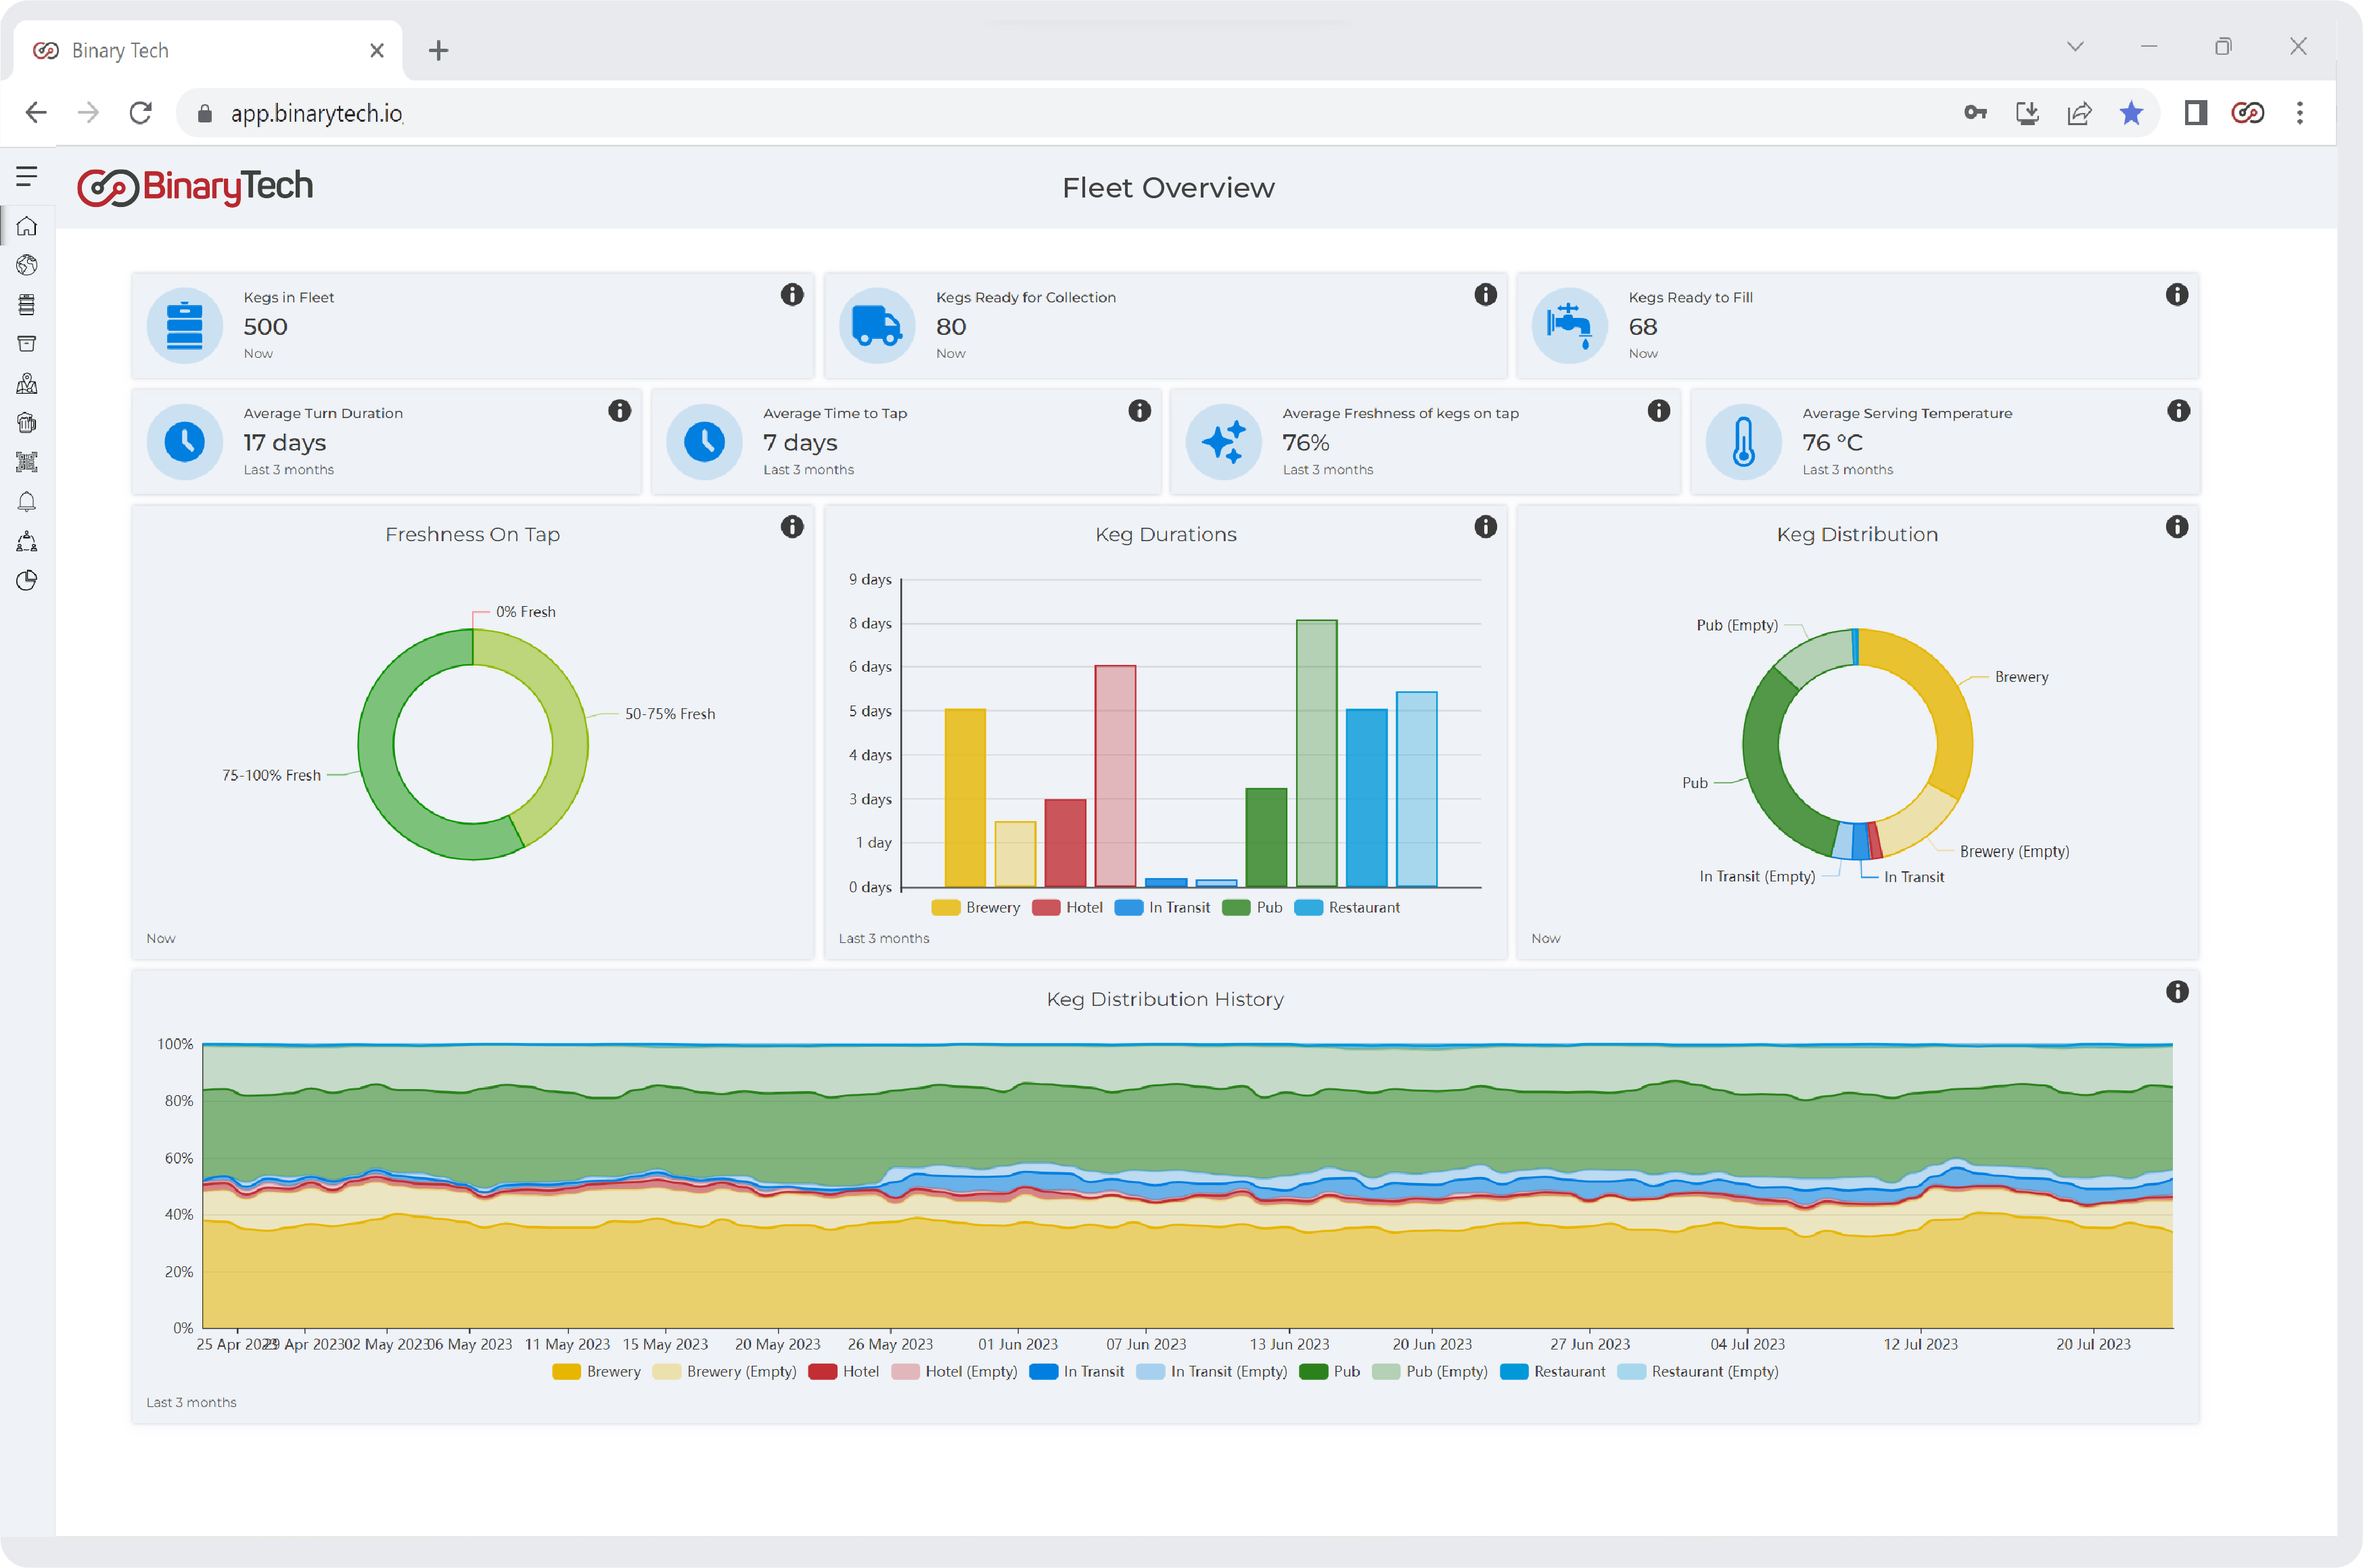Screen dimensions: 2363x1568
Task: View info for Kegs in Fleet card
Action: (791, 295)
